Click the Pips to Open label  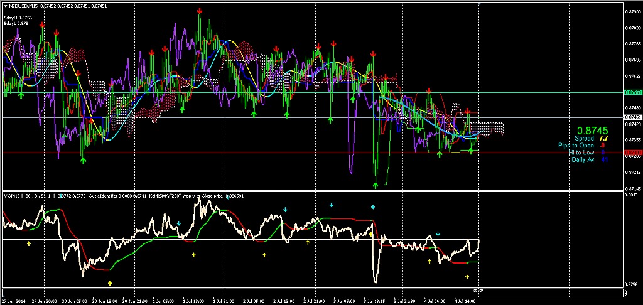(x=576, y=145)
